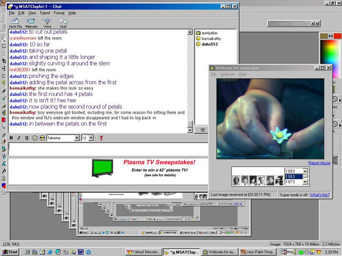The width and height of the screenshot is (342, 256).
Task: Select 1983 in the year list
Action: point(293,177)
